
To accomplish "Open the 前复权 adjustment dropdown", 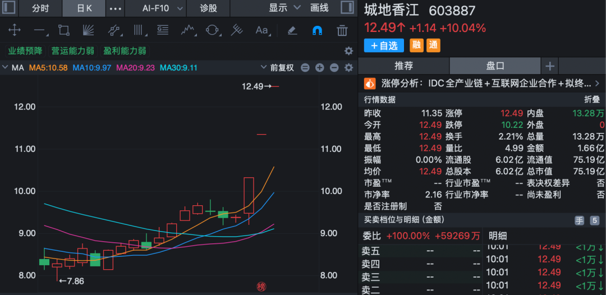I will point(278,68).
